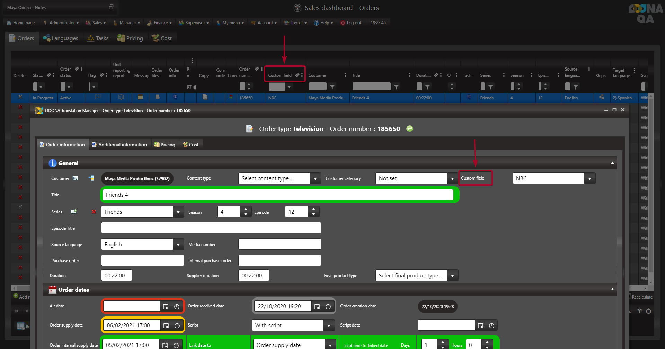Open the Source language dropdown showing English
The image size is (665, 349).
(178, 245)
